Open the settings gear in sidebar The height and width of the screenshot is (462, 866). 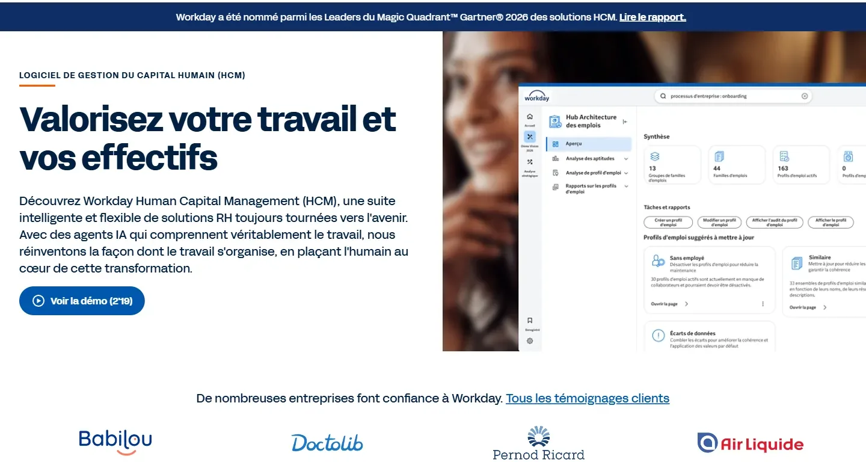530,340
